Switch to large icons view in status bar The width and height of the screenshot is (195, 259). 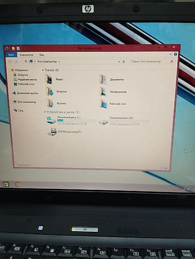coord(166,168)
